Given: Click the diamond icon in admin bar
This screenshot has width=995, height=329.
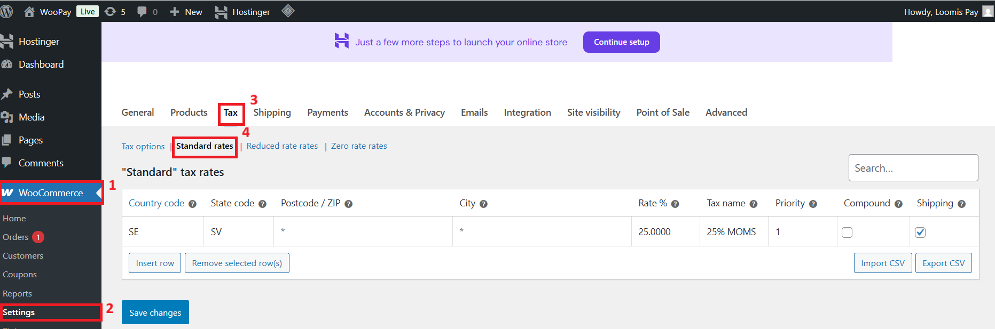Looking at the screenshot, I should 288,11.
